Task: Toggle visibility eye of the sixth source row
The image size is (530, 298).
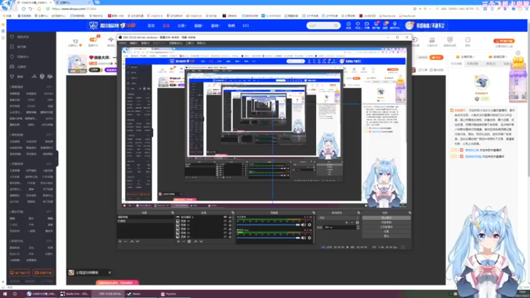Action: coord(225,237)
